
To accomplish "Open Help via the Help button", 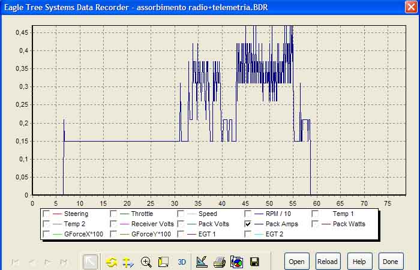I will click(359, 262).
